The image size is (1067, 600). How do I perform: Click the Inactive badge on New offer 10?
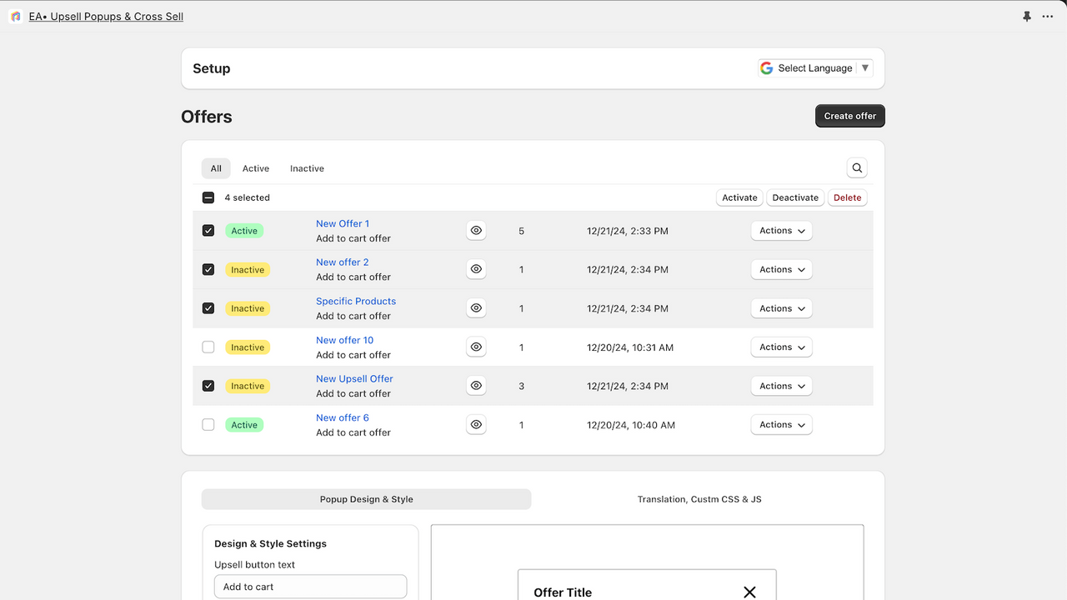(248, 347)
